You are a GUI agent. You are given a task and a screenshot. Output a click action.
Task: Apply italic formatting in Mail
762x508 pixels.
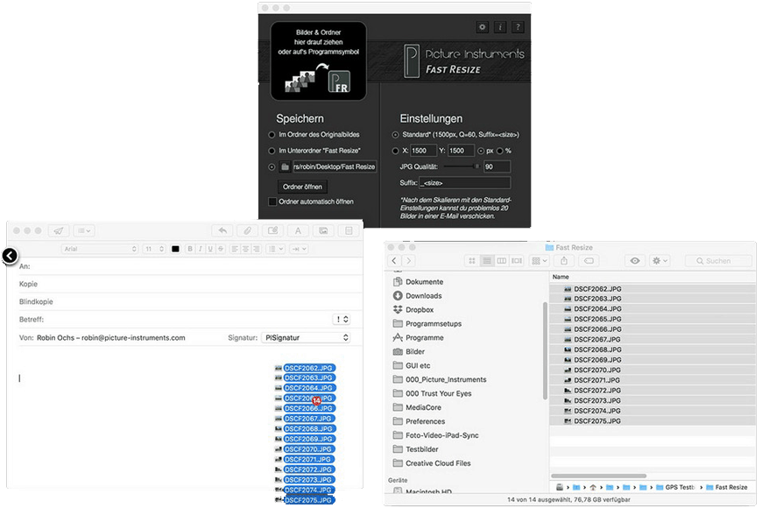pos(201,249)
